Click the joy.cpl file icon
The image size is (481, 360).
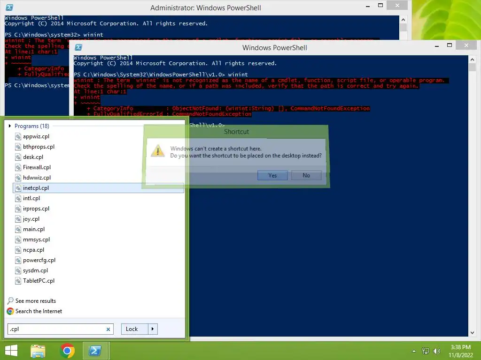coord(18,219)
